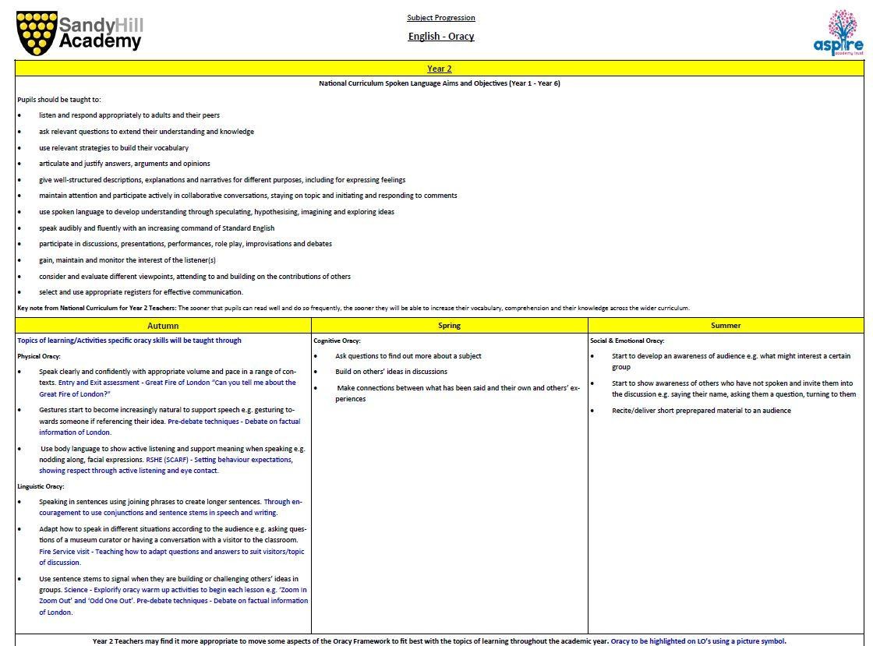Click the "Autumn" column header

[x=163, y=326]
